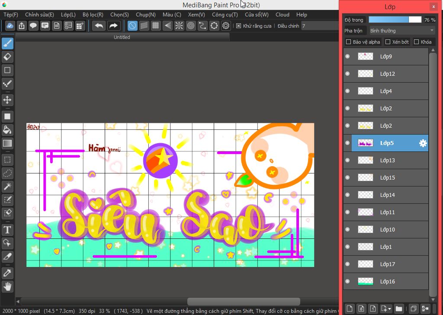Select the Move tool
443x315 pixels.
(7, 100)
